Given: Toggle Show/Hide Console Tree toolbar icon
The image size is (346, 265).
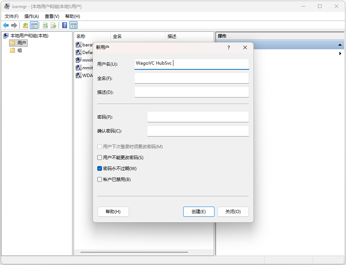Looking at the screenshot, I should coord(34,25).
